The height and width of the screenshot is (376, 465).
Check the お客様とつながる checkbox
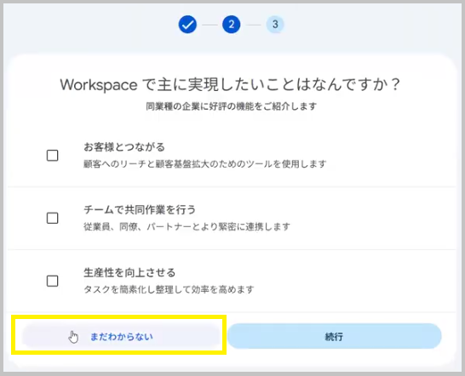point(53,156)
